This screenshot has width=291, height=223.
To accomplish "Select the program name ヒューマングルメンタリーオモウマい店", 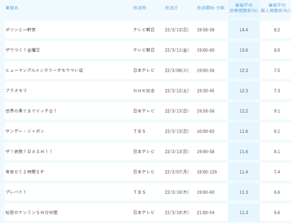I will (44, 70).
